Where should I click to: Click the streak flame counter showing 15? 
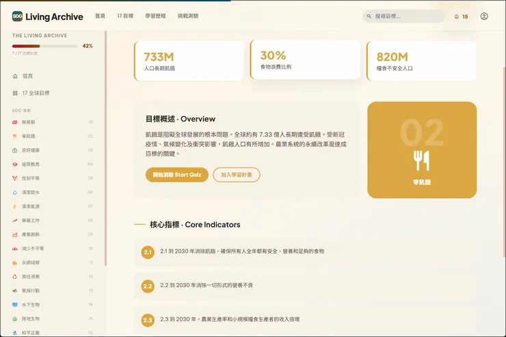click(461, 16)
